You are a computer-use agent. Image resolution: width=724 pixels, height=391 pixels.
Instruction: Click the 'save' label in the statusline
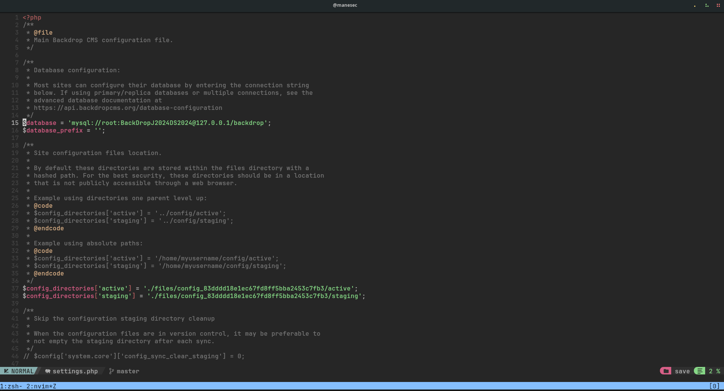[x=683, y=371]
